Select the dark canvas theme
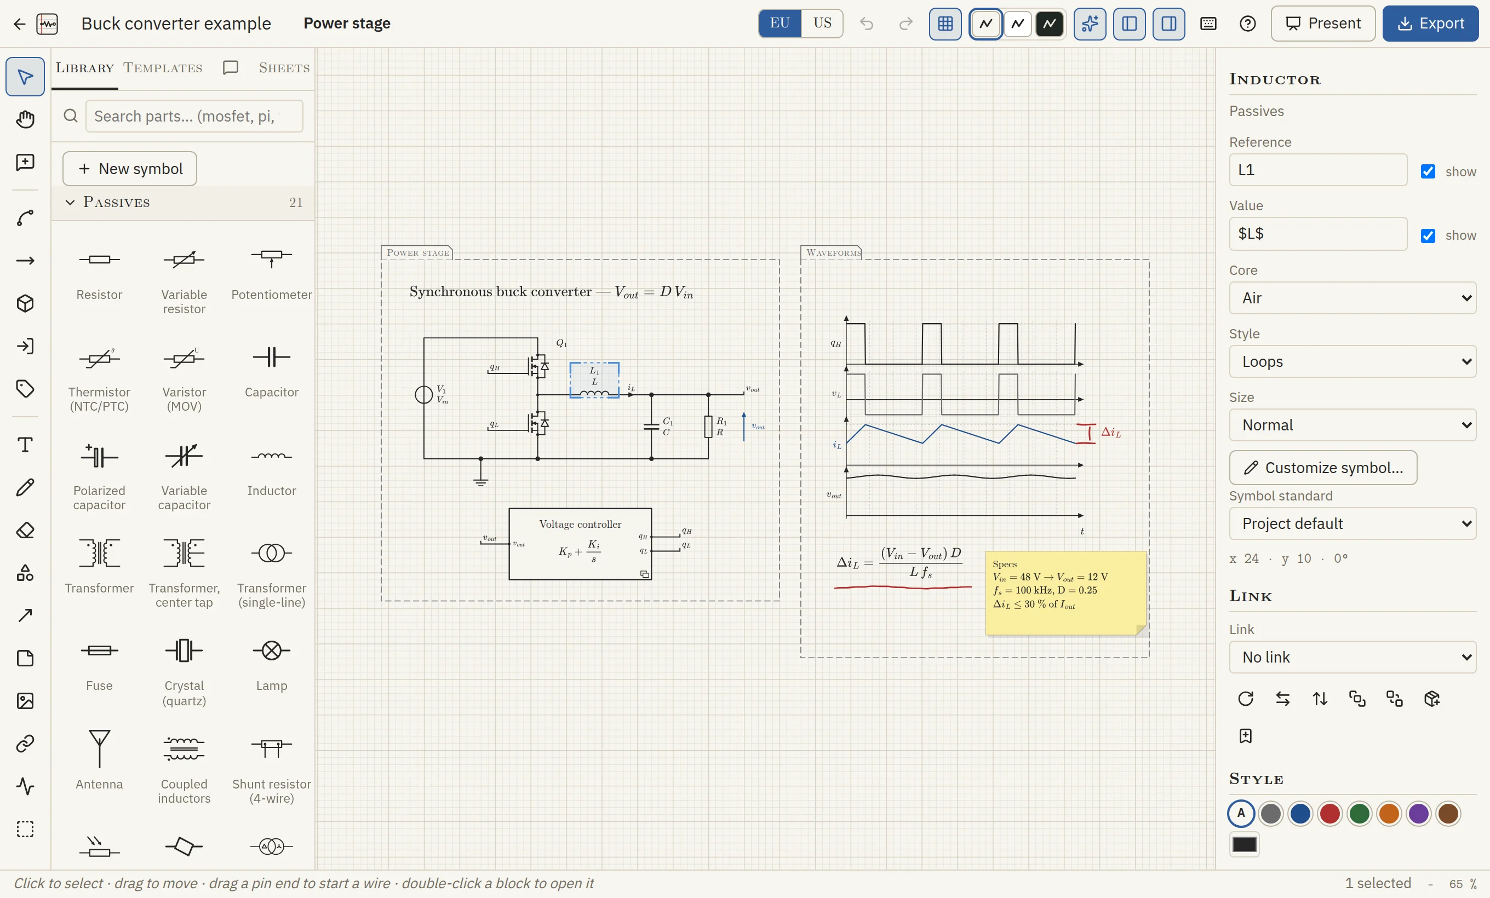Image resolution: width=1490 pixels, height=898 pixels. click(1049, 24)
